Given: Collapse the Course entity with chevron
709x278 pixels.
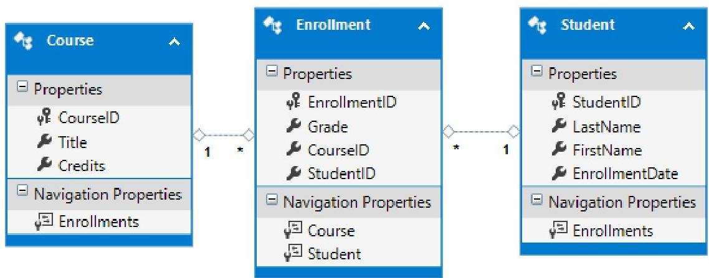Looking at the screenshot, I should pos(174,42).
